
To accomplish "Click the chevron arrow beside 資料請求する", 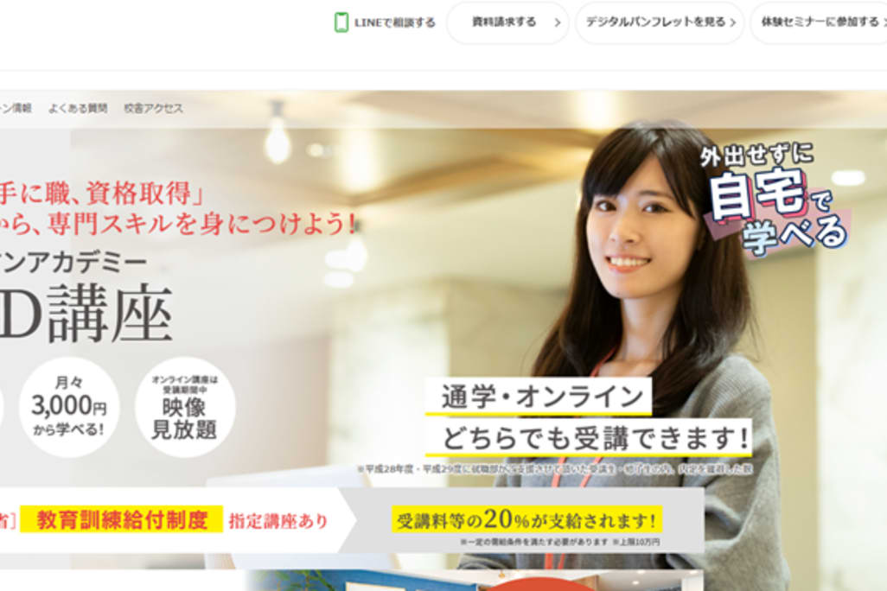I will pyautogui.click(x=556, y=23).
